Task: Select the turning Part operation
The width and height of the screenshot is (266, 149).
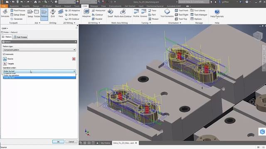Action: pyautogui.click(x=152, y=15)
